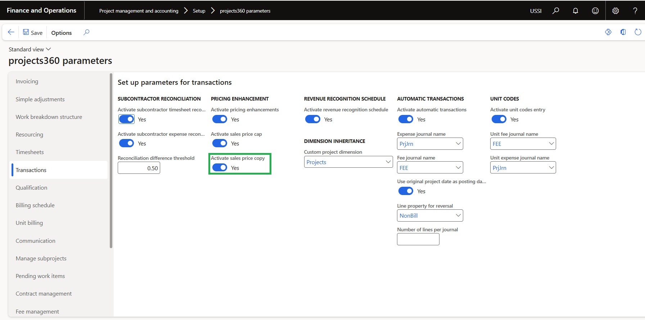Image resolution: width=645 pixels, height=320 pixels.
Task: Open the help question mark icon
Action: (x=635, y=11)
